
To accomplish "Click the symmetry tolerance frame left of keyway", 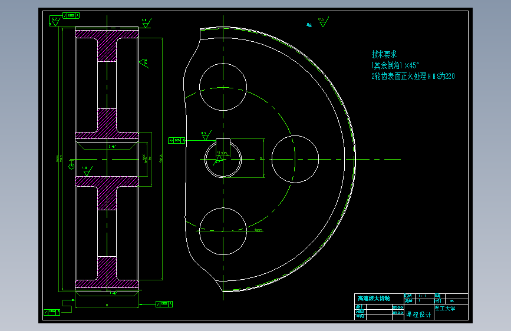I will coord(177,140).
